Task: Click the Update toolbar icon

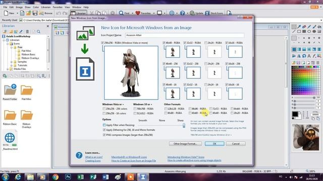Action: point(192,13)
